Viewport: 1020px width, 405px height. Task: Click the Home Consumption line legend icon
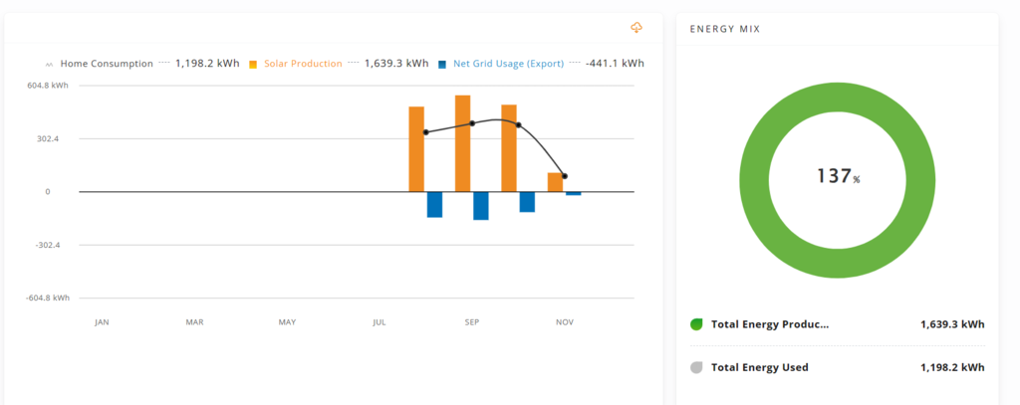[50, 64]
